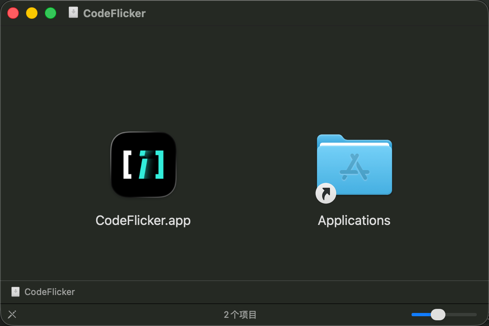Select the CodeFlicker.app icon
The height and width of the screenshot is (326, 489).
(143, 165)
